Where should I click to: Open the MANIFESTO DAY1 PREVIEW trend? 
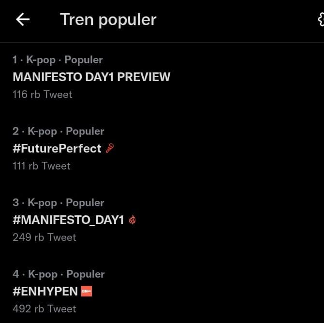[x=91, y=77]
